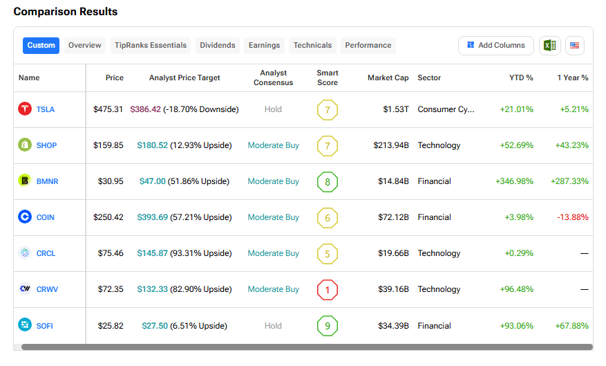Click COIN 1 Year value -13.88%
This screenshot has width=606, height=366.
click(x=573, y=217)
